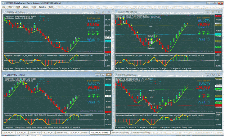Close the USDJPY,M2 chart window

pyautogui.click(x=109, y=75)
